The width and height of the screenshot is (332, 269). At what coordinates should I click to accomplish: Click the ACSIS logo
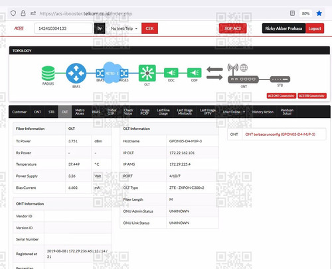click(19, 28)
